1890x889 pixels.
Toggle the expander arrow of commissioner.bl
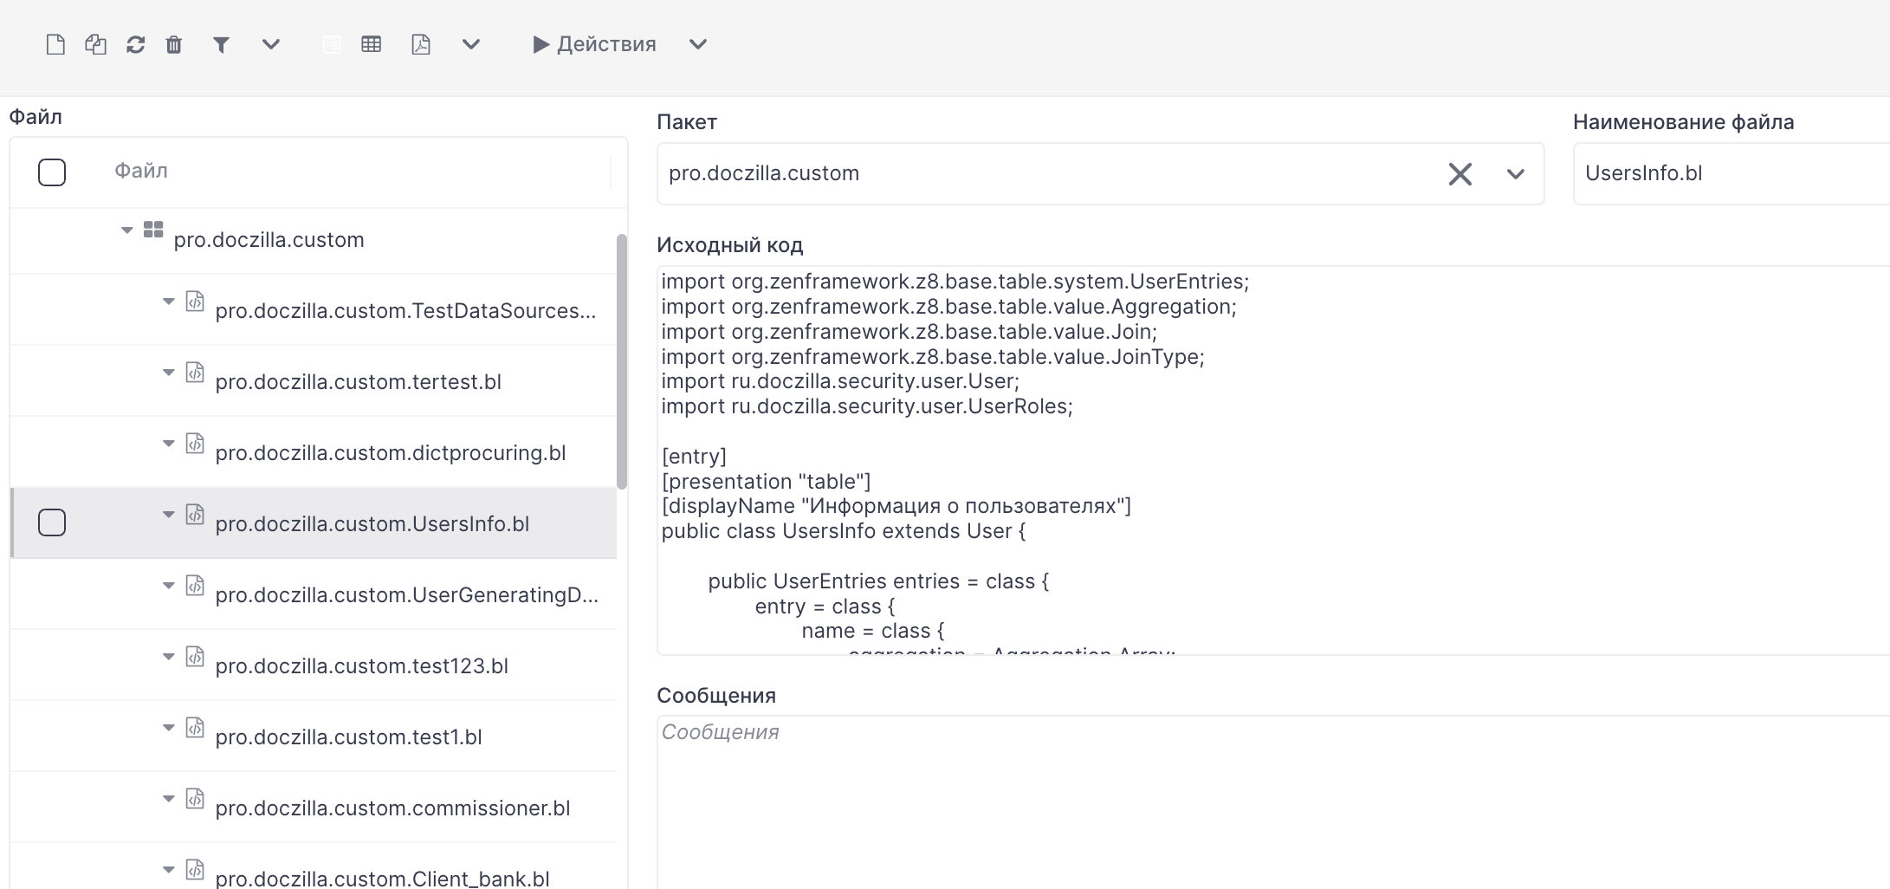point(169,798)
